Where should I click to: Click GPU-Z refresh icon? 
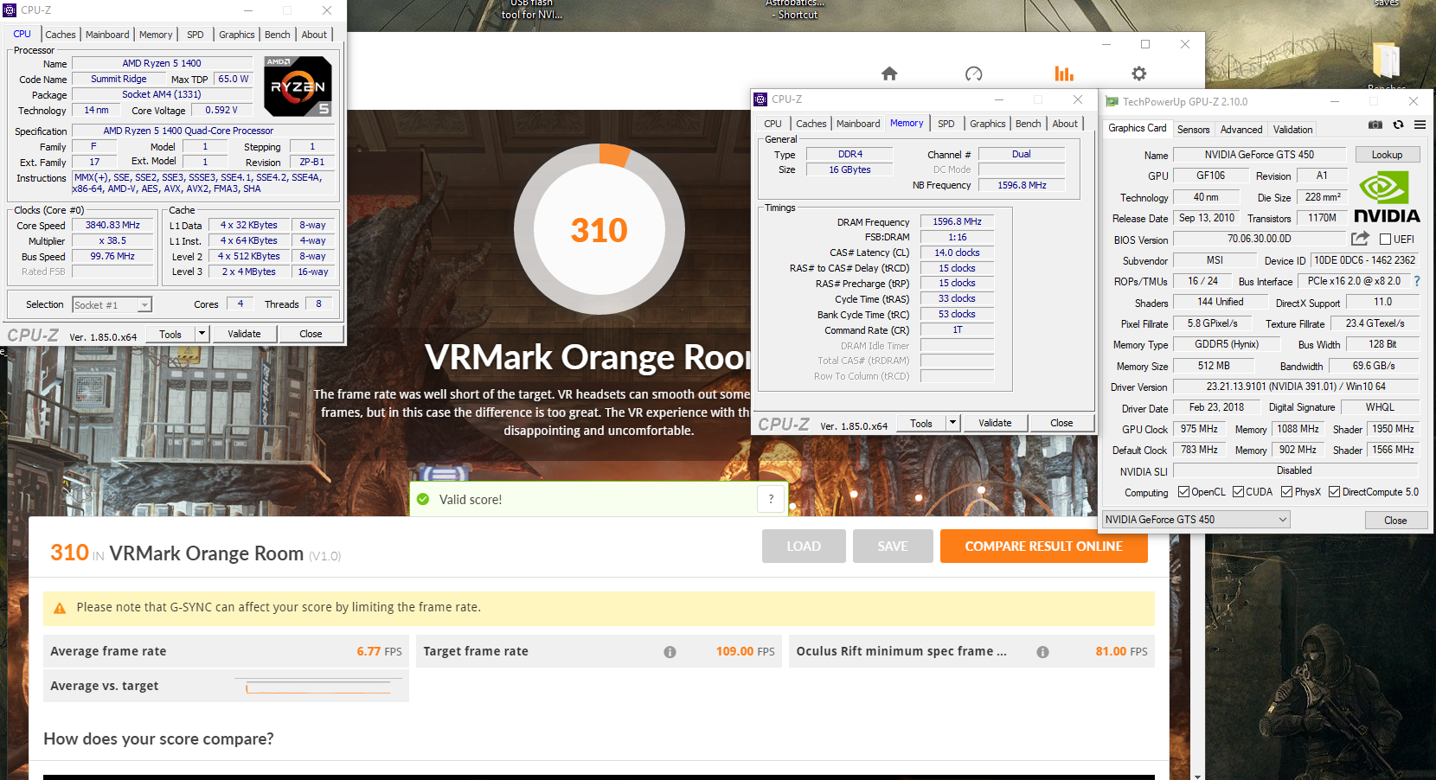[1398, 125]
